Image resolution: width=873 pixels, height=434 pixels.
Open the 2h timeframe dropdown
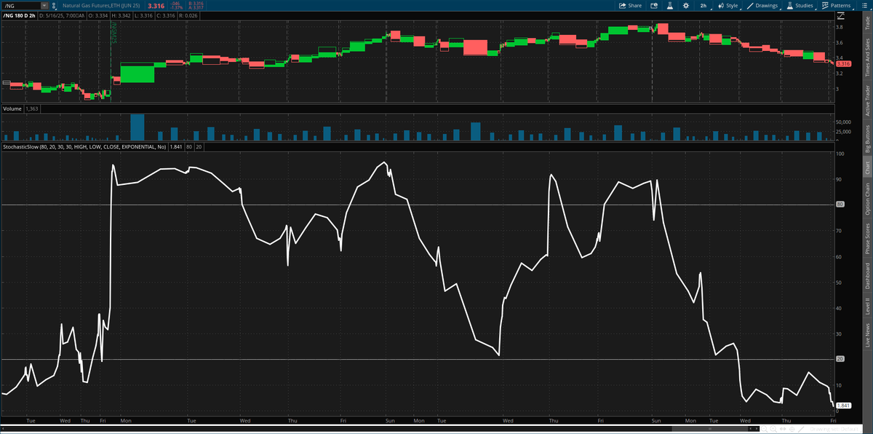[x=703, y=5]
